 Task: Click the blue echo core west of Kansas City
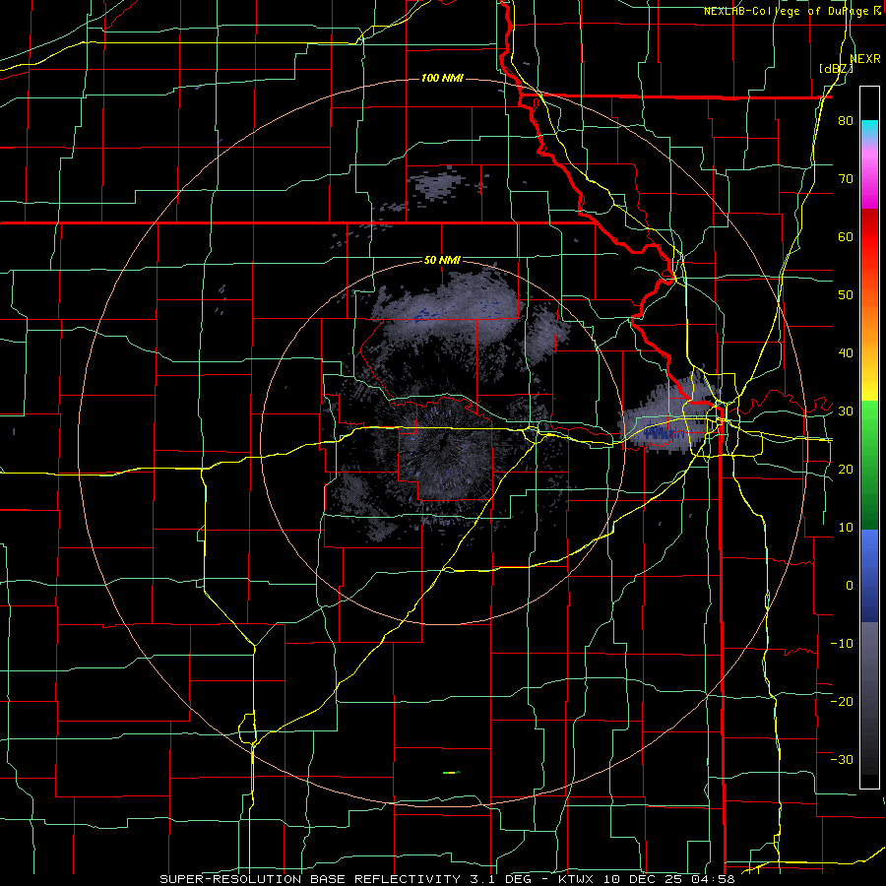[664, 433]
